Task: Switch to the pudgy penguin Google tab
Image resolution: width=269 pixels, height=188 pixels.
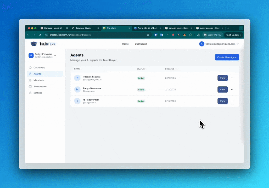Action: coord(210,28)
